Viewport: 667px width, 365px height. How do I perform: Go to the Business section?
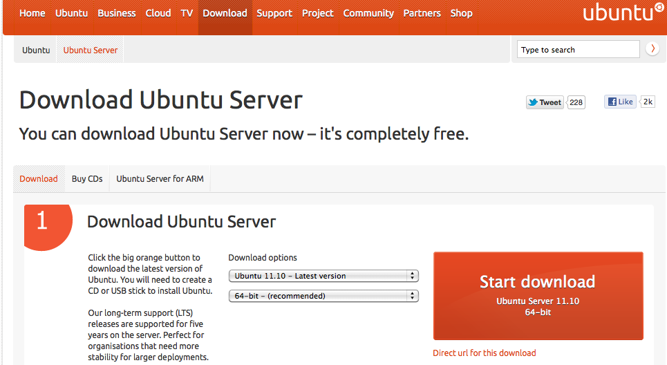(117, 13)
